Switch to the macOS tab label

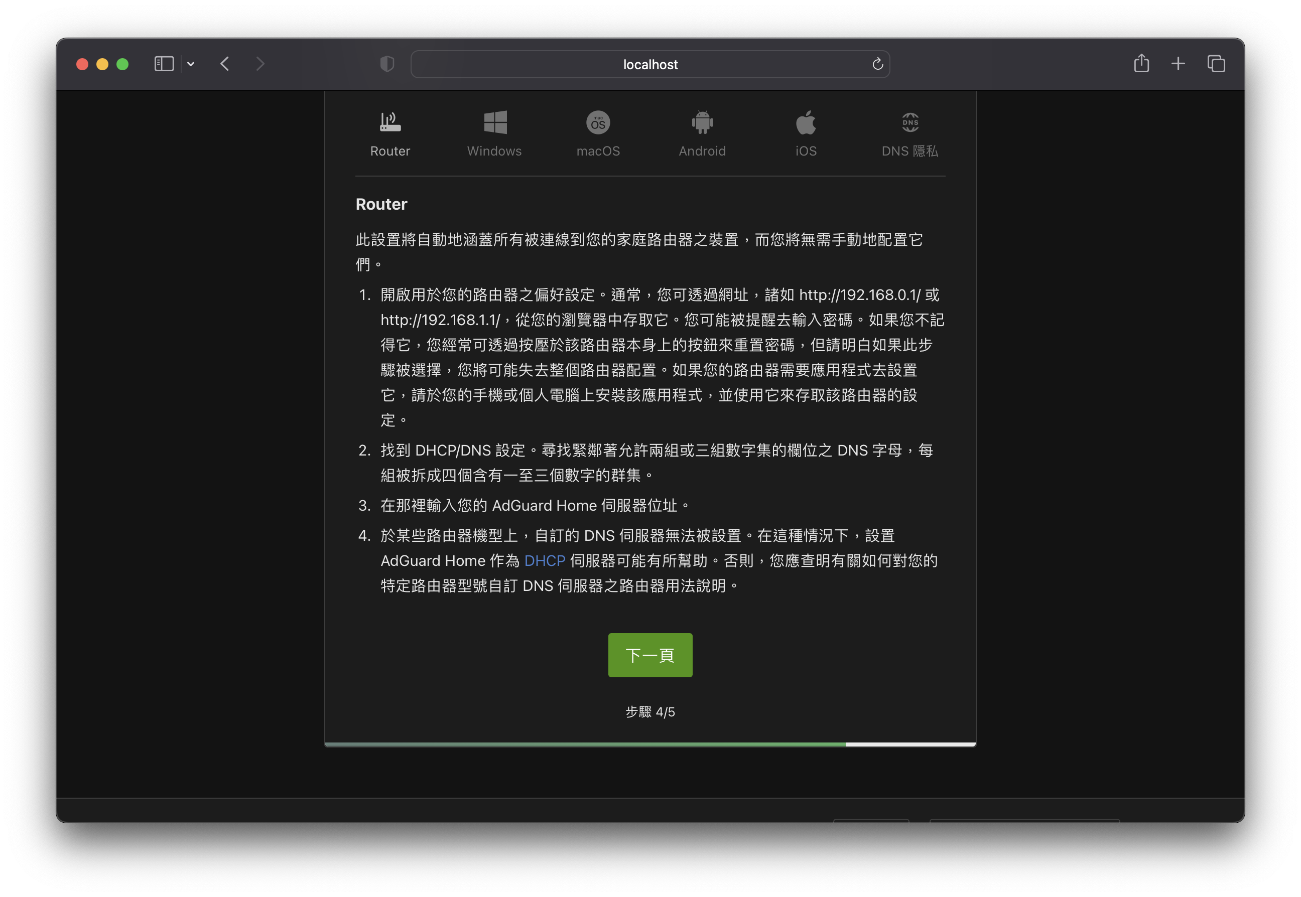(598, 151)
